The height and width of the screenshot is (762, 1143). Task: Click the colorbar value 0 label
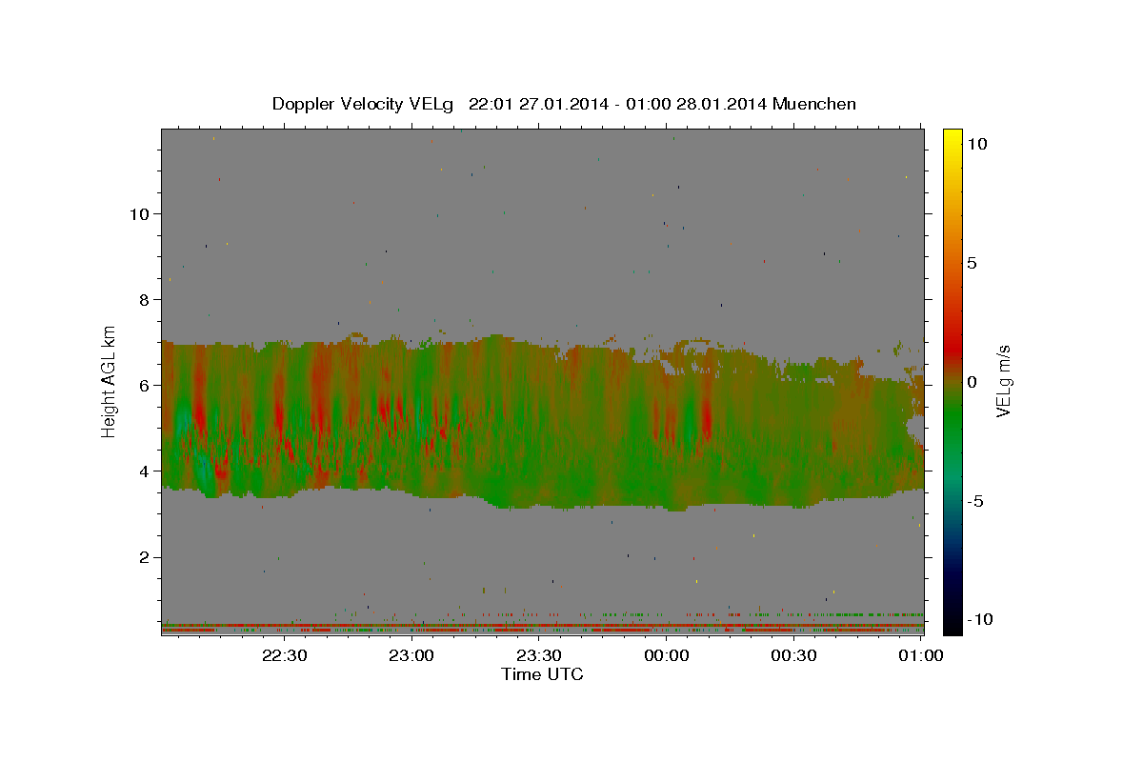click(972, 382)
